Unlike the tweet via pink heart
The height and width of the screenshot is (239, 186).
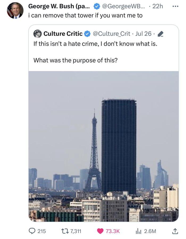[x=100, y=231]
